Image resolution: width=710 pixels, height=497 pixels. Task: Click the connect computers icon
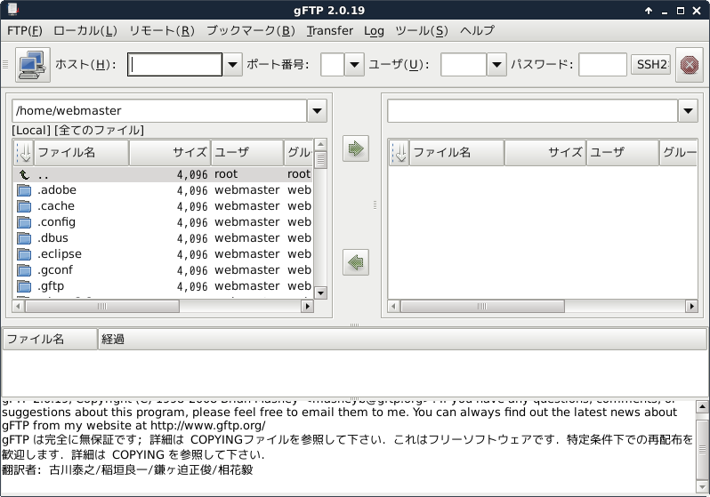(33, 65)
